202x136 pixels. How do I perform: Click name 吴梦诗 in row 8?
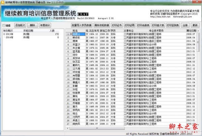(x=76, y=58)
